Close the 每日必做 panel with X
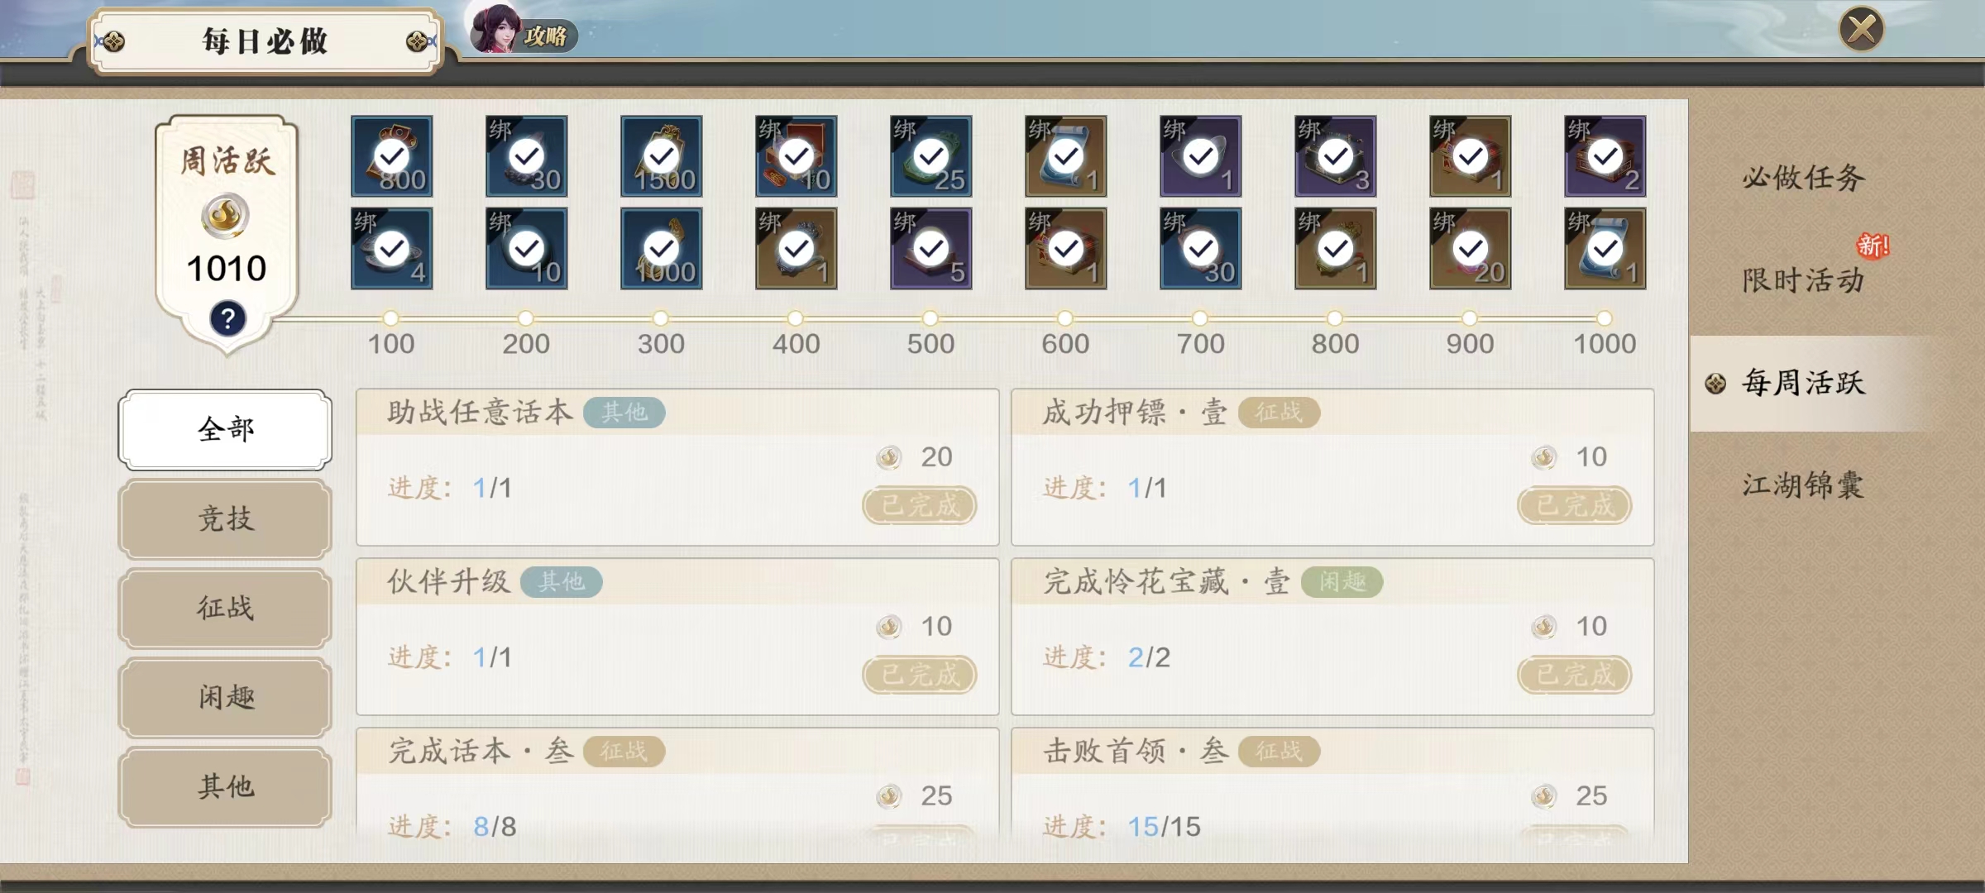The height and width of the screenshot is (893, 1985). click(1862, 30)
